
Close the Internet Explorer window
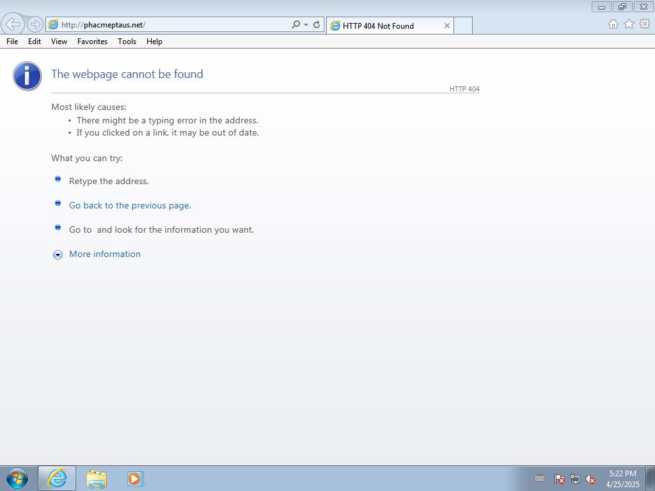point(643,6)
